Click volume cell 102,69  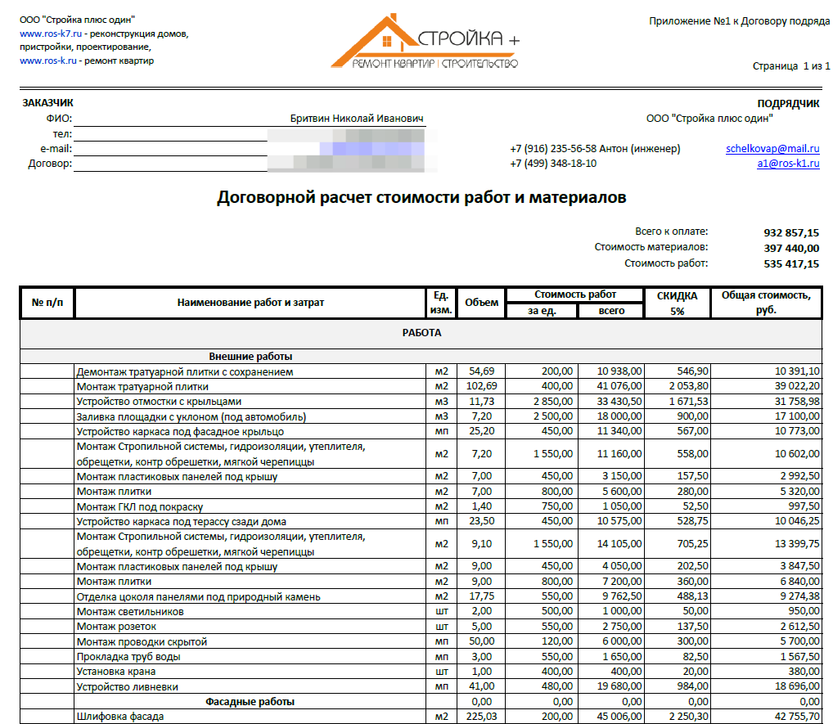[481, 386]
